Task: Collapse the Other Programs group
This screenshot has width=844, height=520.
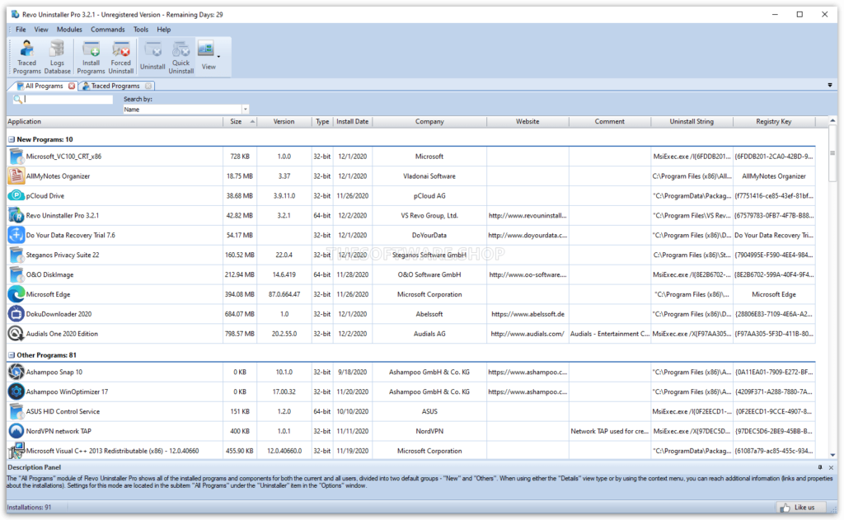Action: click(x=12, y=355)
